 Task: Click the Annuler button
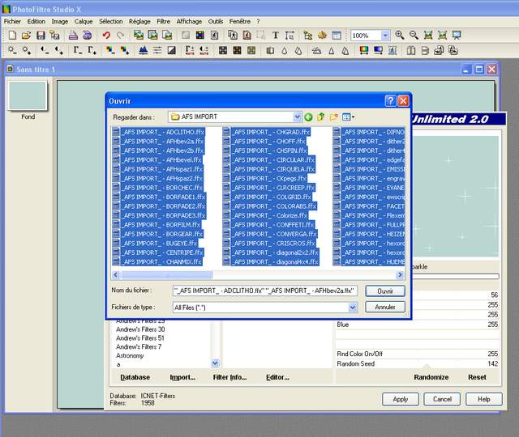385,307
